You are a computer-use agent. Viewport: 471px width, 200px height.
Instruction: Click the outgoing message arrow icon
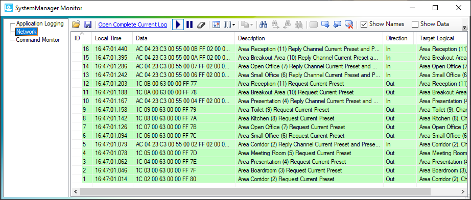point(325,24)
